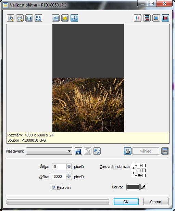Image resolution: width=175 pixels, height=211 pixels.
Task: Show original image only (blue icon)
Action: click(156, 18)
